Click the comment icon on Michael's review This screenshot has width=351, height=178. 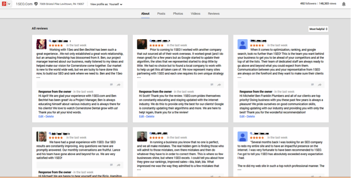[x=111, y=165]
